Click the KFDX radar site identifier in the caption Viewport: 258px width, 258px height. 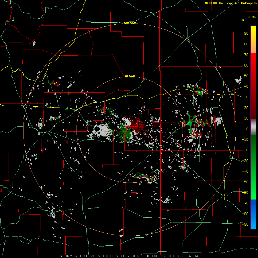click(x=153, y=256)
